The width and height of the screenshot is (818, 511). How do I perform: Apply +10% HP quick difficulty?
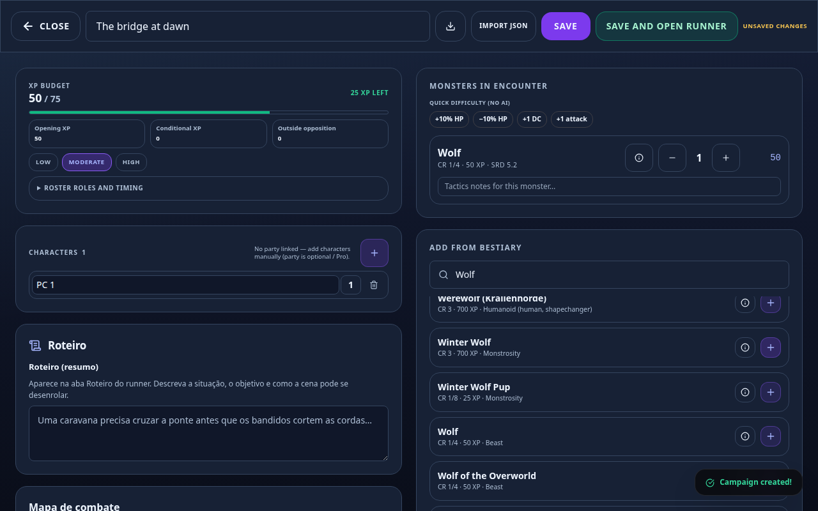pyautogui.click(x=449, y=119)
